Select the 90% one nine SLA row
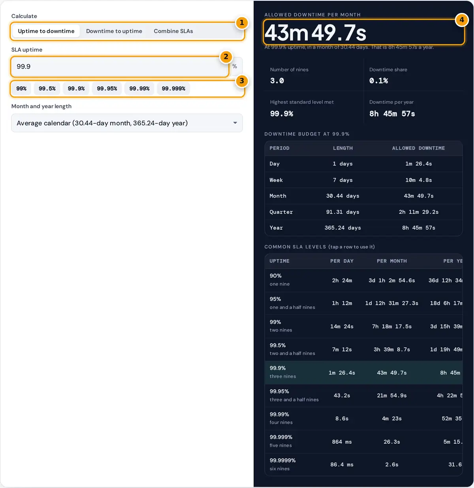Screen dimensions: 474x488 363,280
